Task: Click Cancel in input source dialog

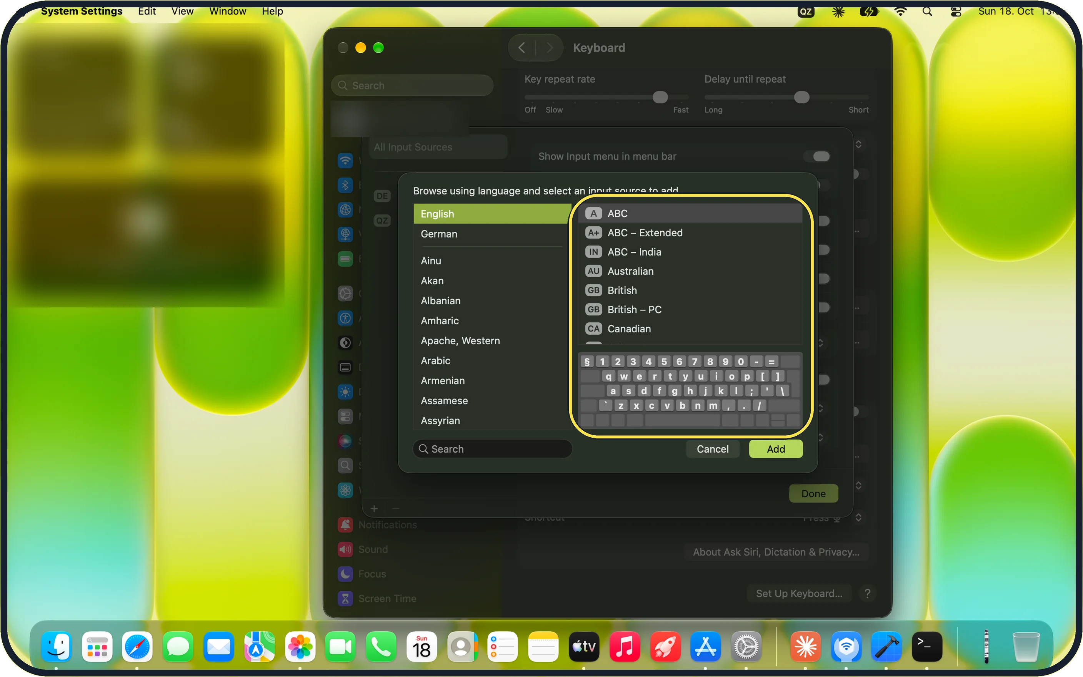Action: pos(712,449)
